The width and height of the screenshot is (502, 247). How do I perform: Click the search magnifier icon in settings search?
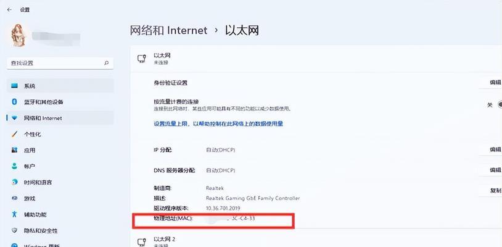tap(106, 63)
